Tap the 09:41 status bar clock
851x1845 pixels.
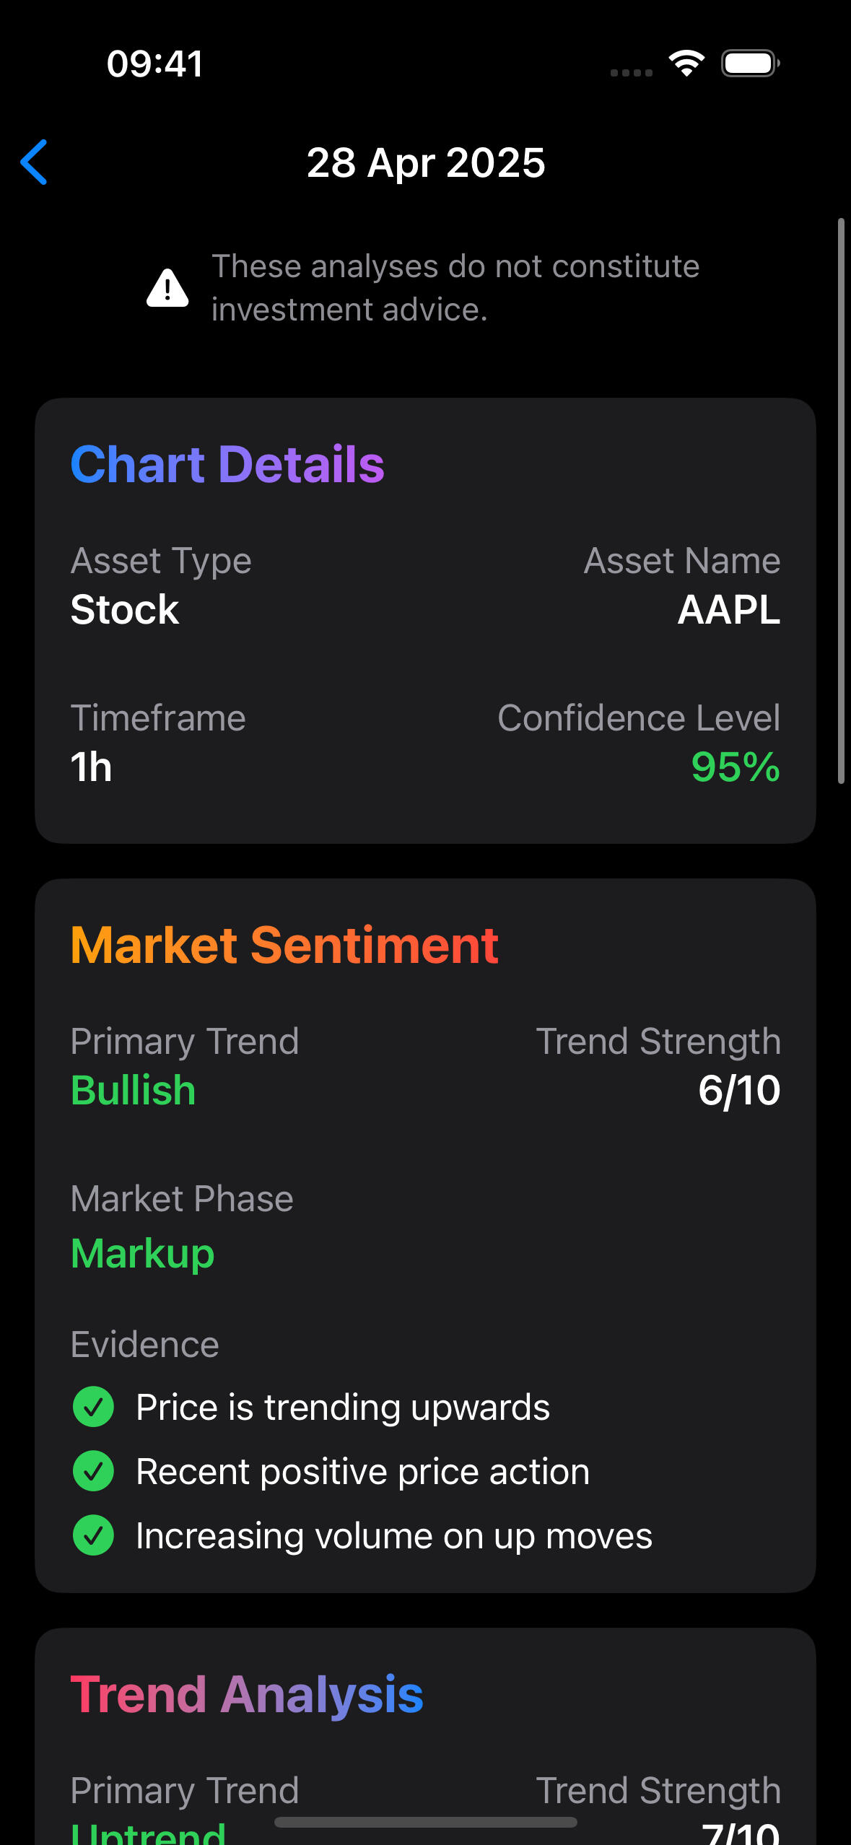coord(155,64)
